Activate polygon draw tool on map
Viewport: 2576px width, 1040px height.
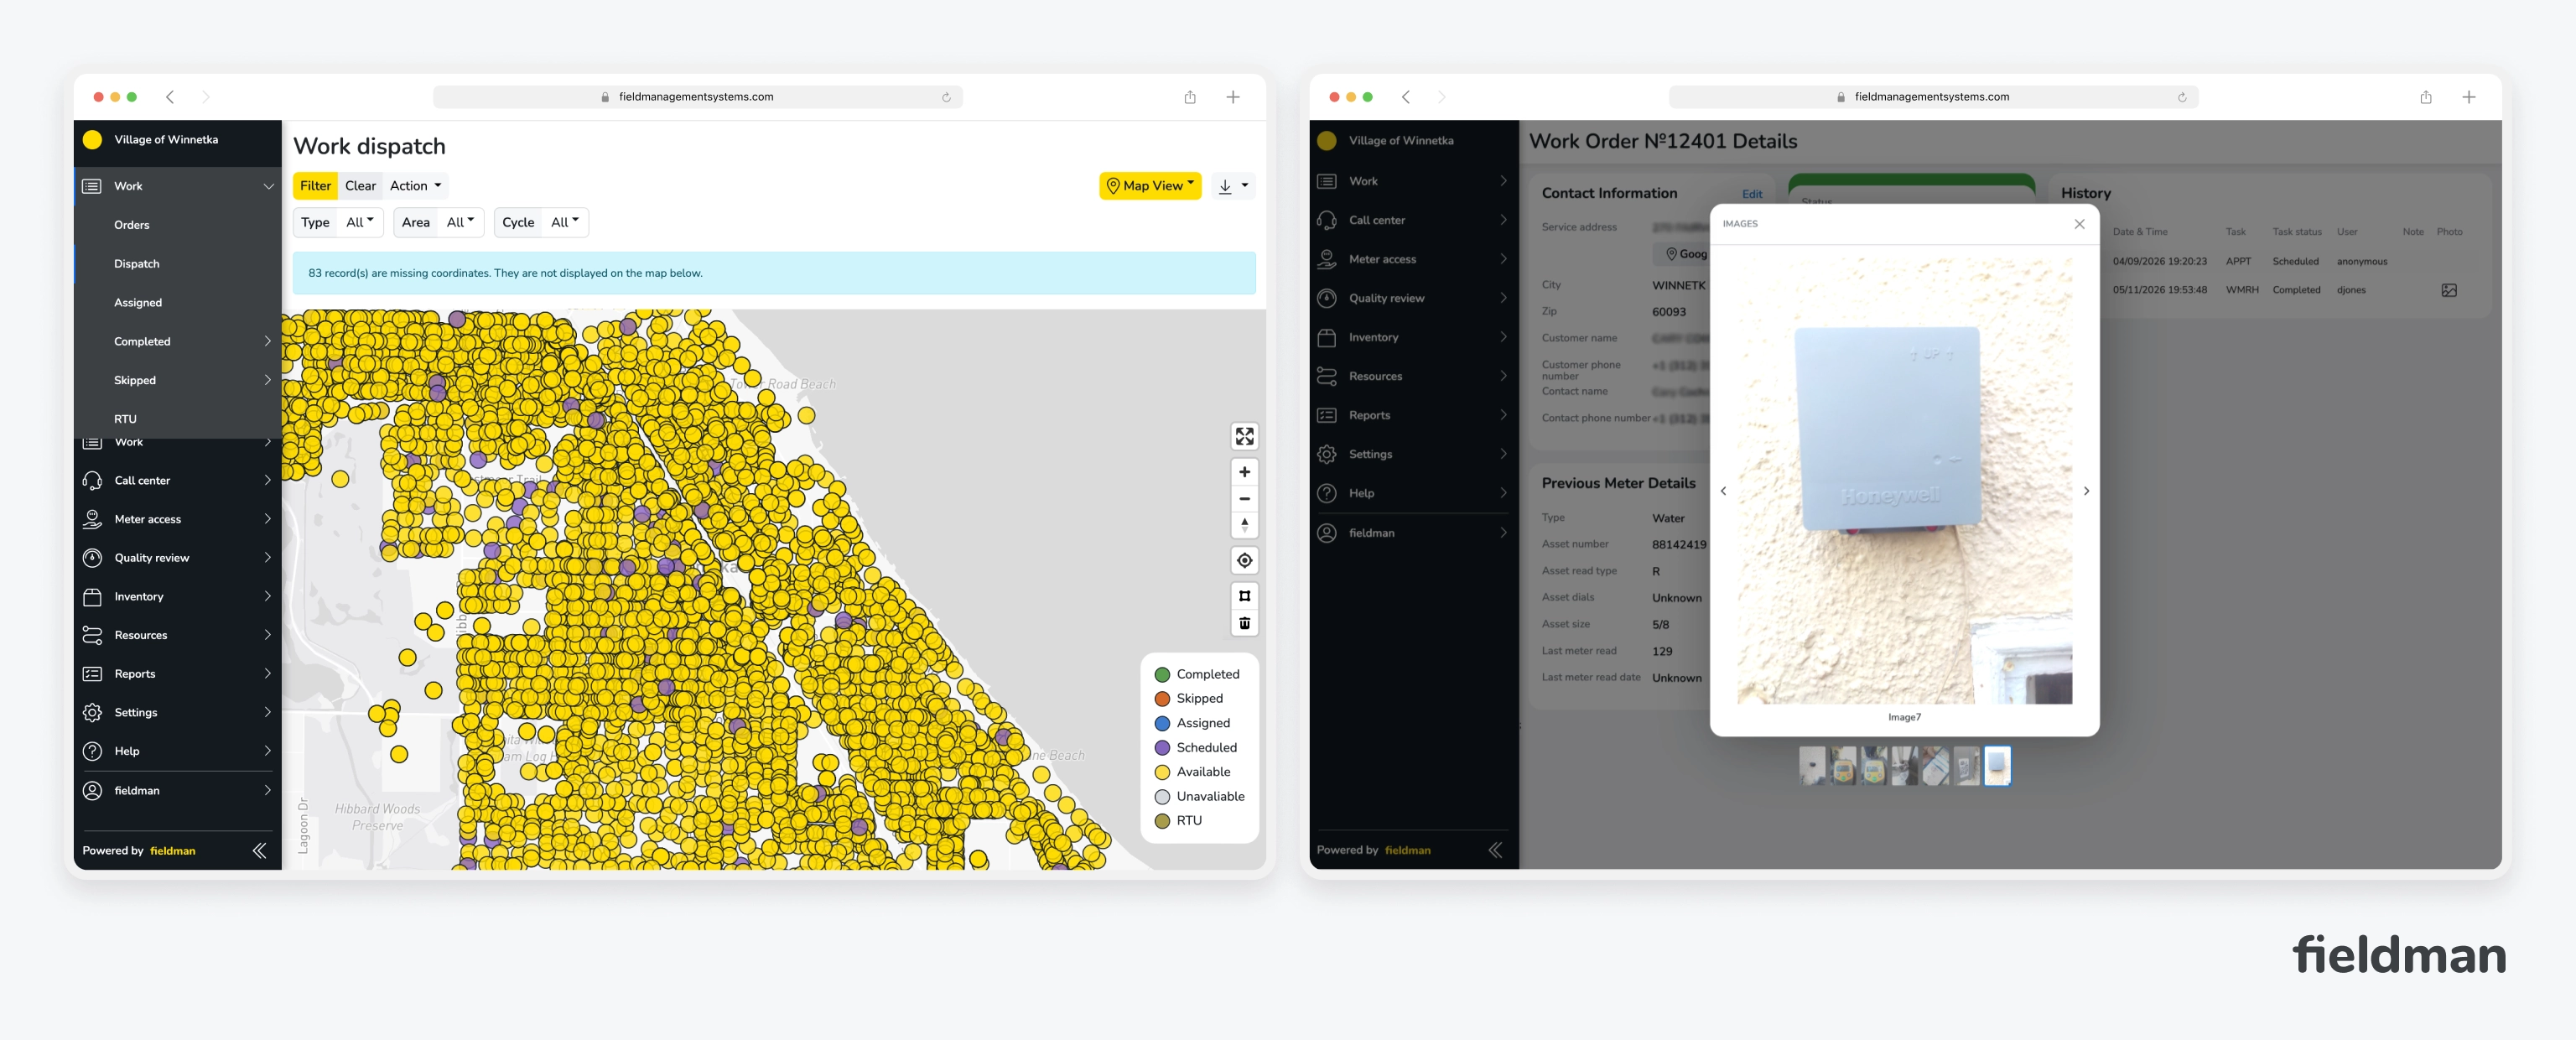pos(1244,596)
